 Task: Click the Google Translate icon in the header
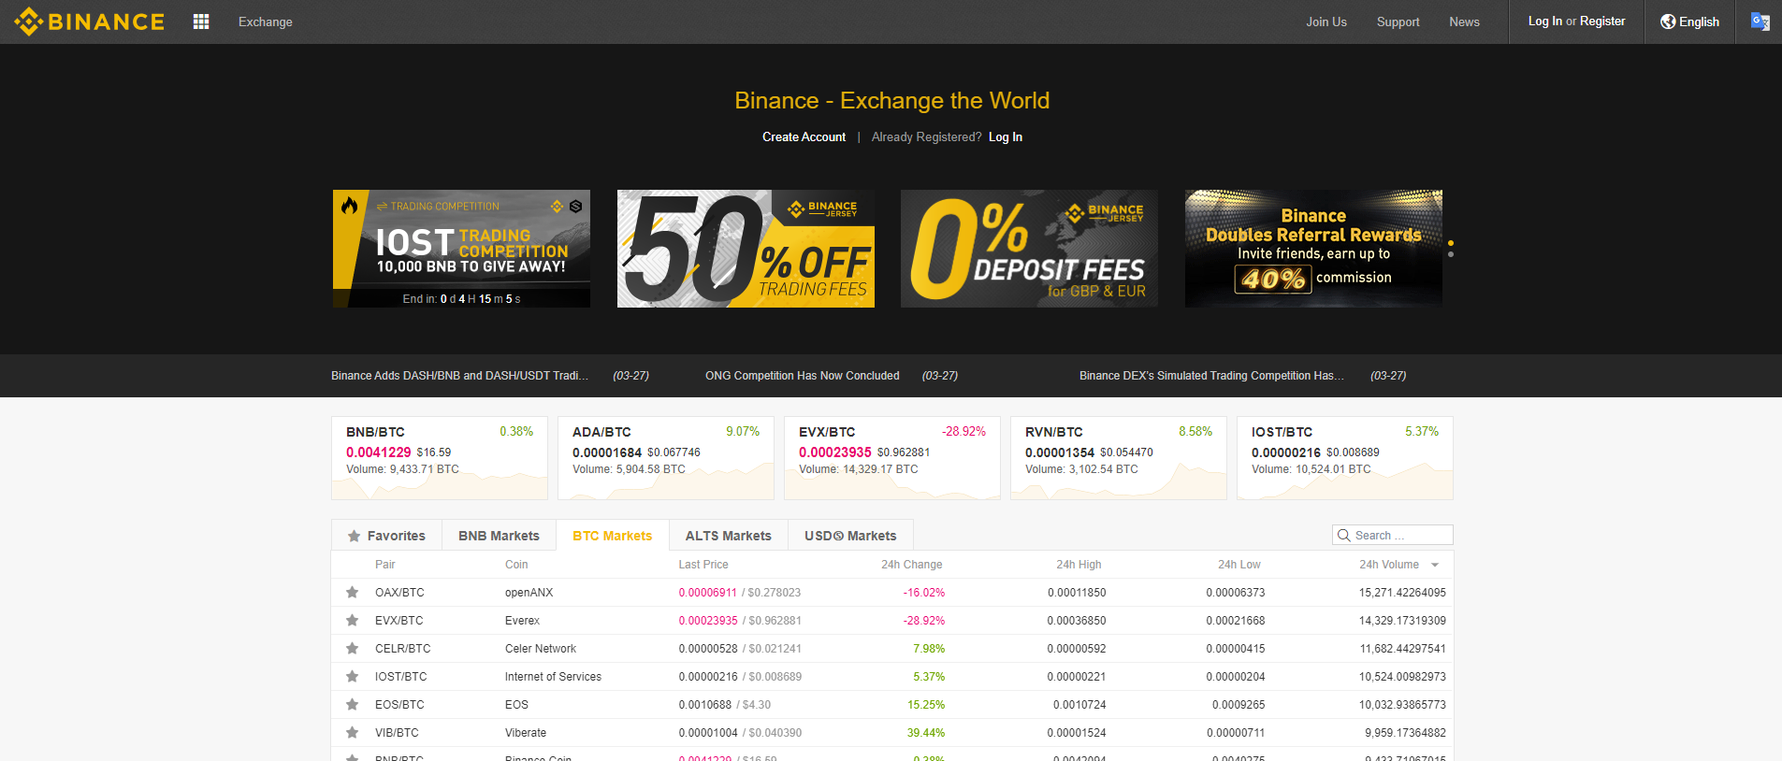[x=1760, y=22]
